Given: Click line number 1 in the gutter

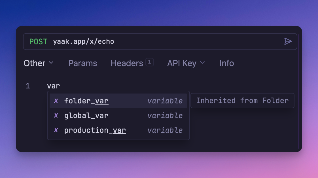Looking at the screenshot, I should click(28, 86).
